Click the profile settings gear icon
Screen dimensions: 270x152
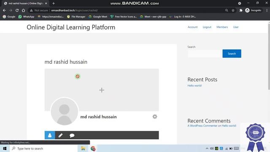[155, 117]
